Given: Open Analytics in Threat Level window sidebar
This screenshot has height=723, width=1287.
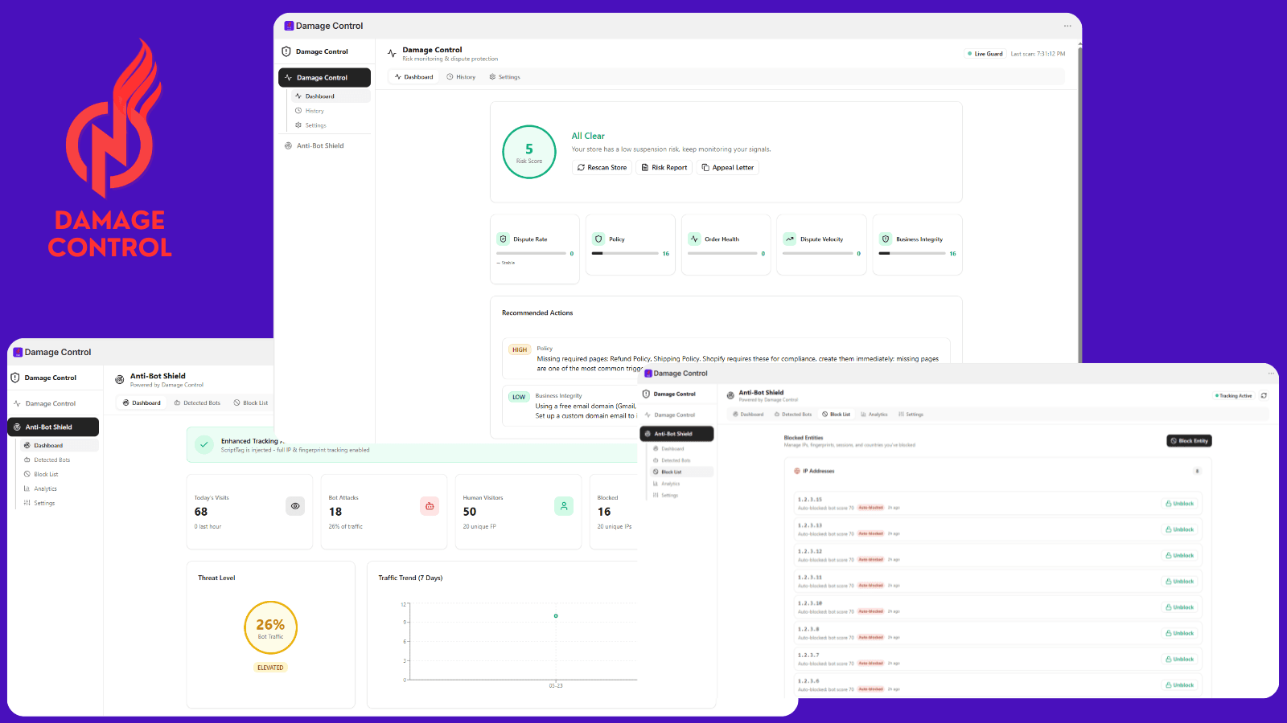Looking at the screenshot, I should tap(45, 488).
